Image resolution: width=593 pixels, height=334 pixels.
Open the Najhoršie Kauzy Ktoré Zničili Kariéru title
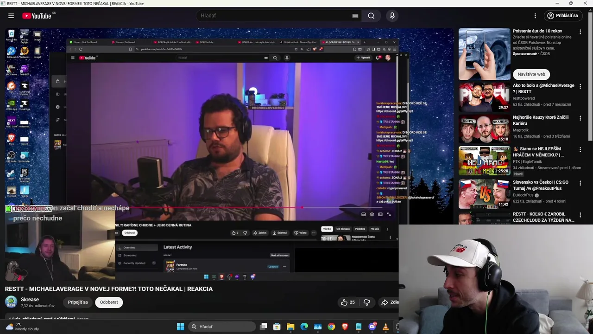[x=541, y=121]
